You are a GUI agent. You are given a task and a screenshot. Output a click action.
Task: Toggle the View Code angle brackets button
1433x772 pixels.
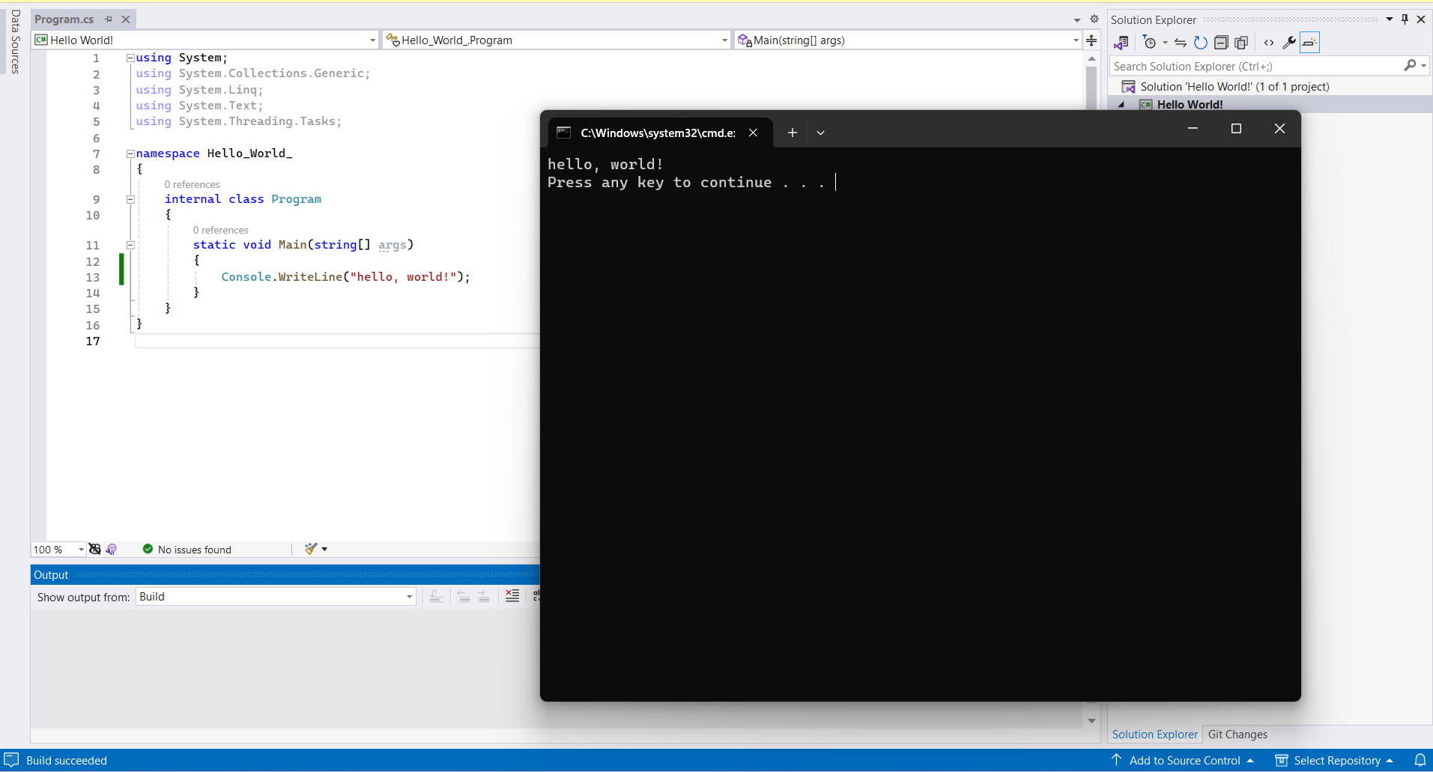point(1269,43)
